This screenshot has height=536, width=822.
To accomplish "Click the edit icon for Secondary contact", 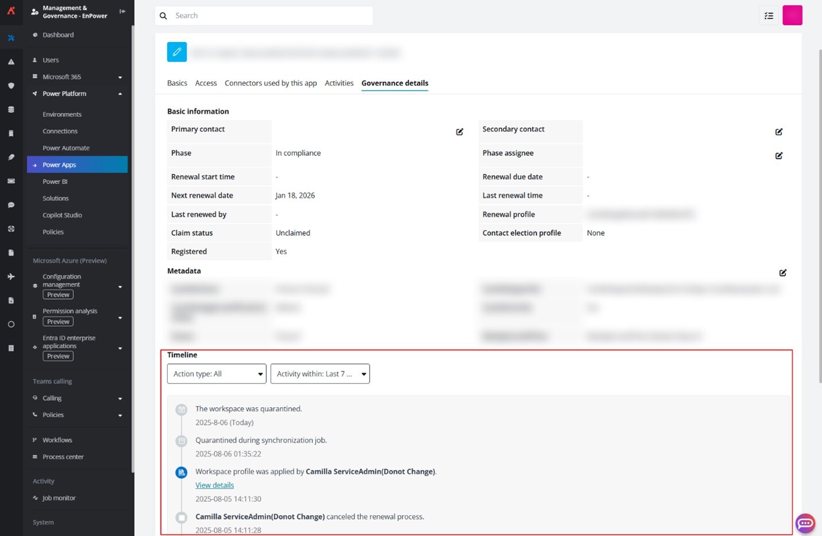I will click(x=778, y=132).
